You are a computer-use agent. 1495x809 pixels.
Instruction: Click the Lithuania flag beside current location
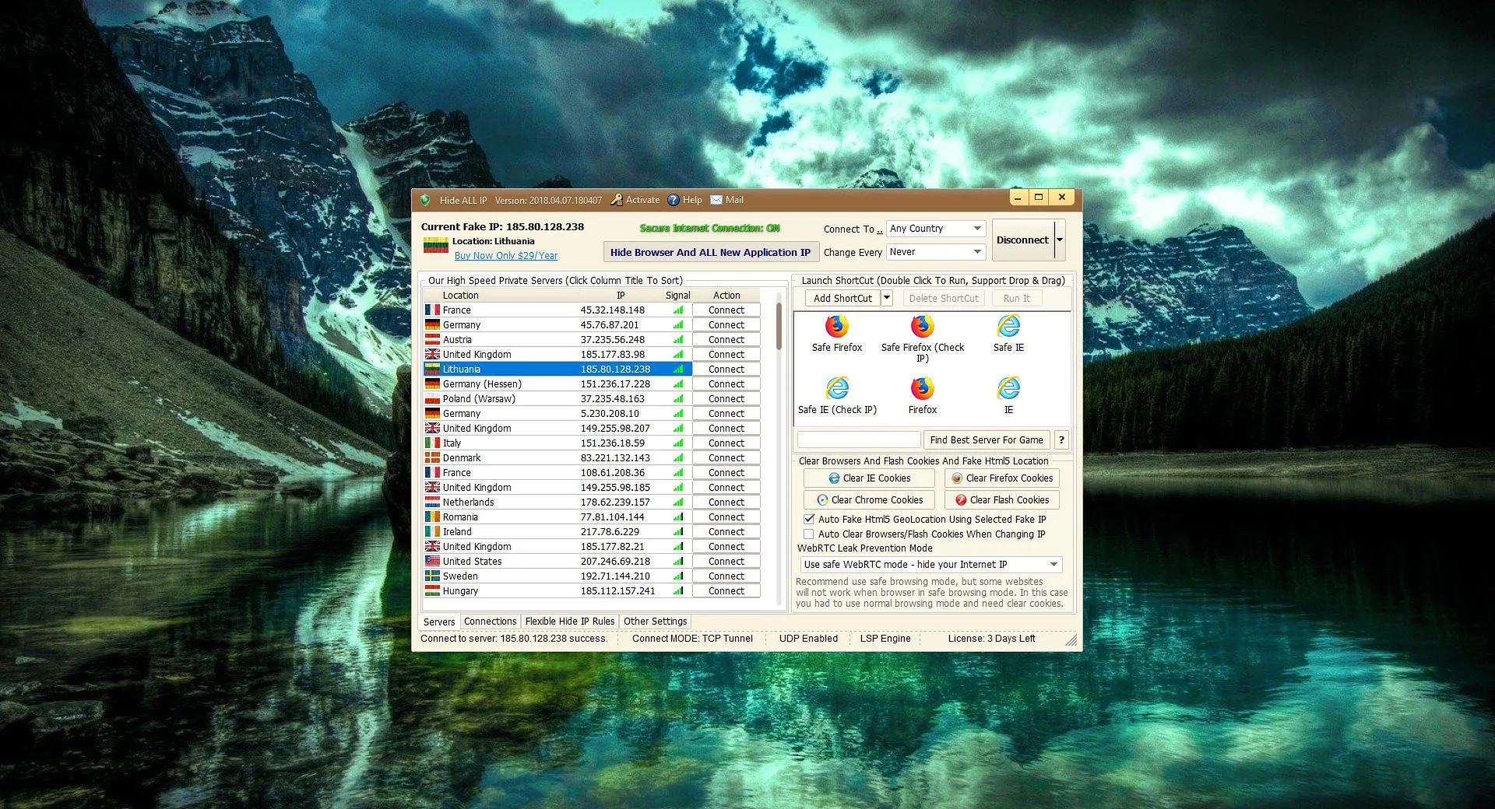coord(435,246)
